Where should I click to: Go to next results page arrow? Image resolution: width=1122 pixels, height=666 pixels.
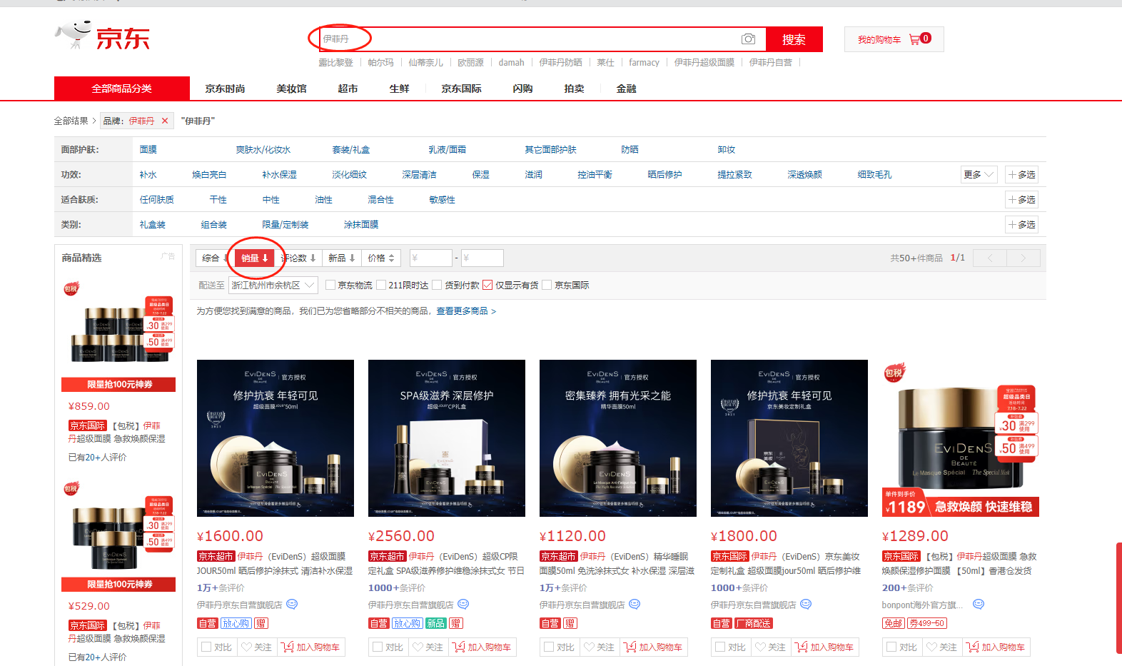pos(1023,258)
